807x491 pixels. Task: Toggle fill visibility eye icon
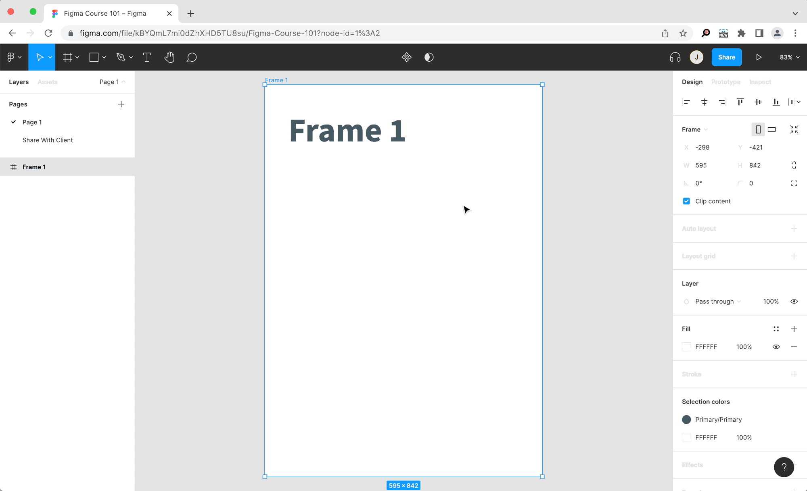click(776, 347)
